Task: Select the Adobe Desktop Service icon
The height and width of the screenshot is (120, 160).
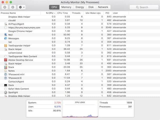Action: coord(6,60)
